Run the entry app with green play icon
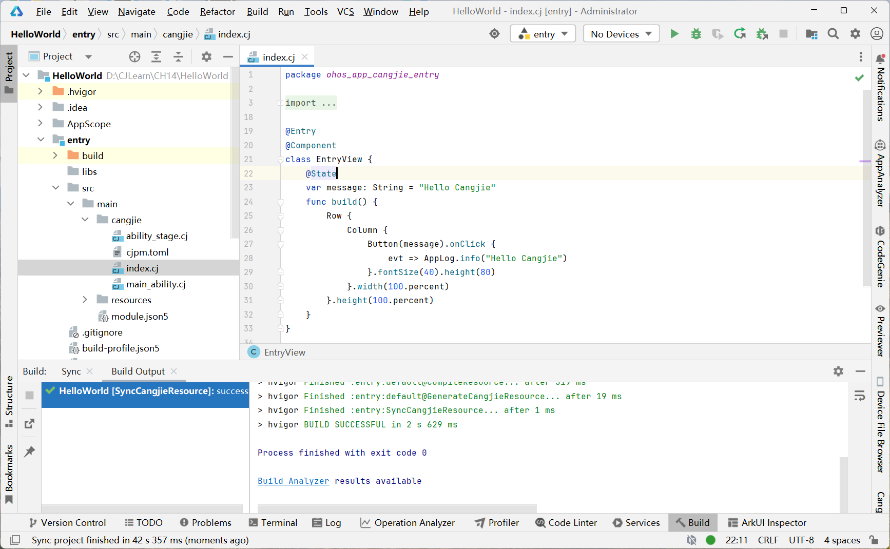 (674, 34)
